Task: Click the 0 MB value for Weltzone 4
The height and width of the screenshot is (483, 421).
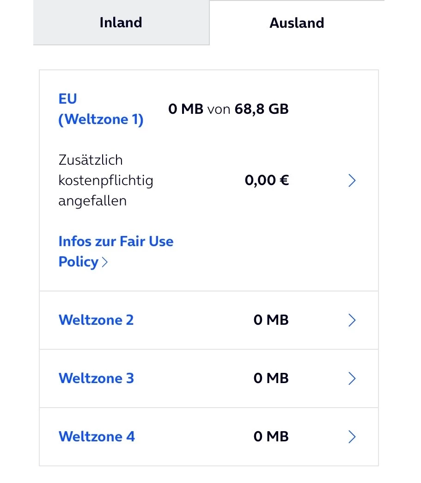Action: 271,437
